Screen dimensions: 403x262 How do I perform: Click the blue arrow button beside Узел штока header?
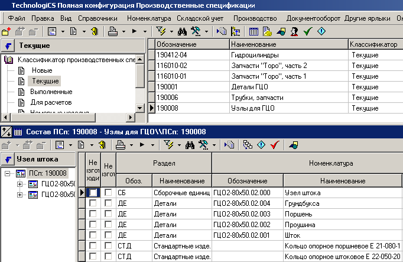click(x=8, y=160)
